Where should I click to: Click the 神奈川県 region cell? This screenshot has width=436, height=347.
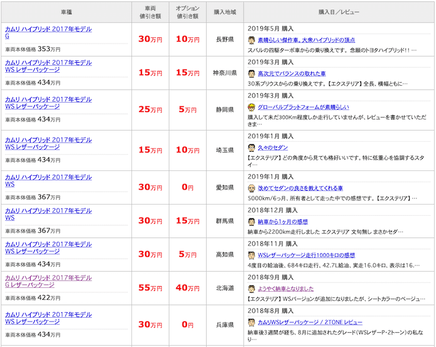(x=225, y=73)
